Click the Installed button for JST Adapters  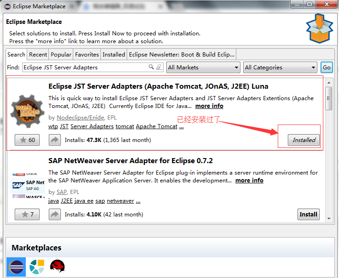click(304, 140)
